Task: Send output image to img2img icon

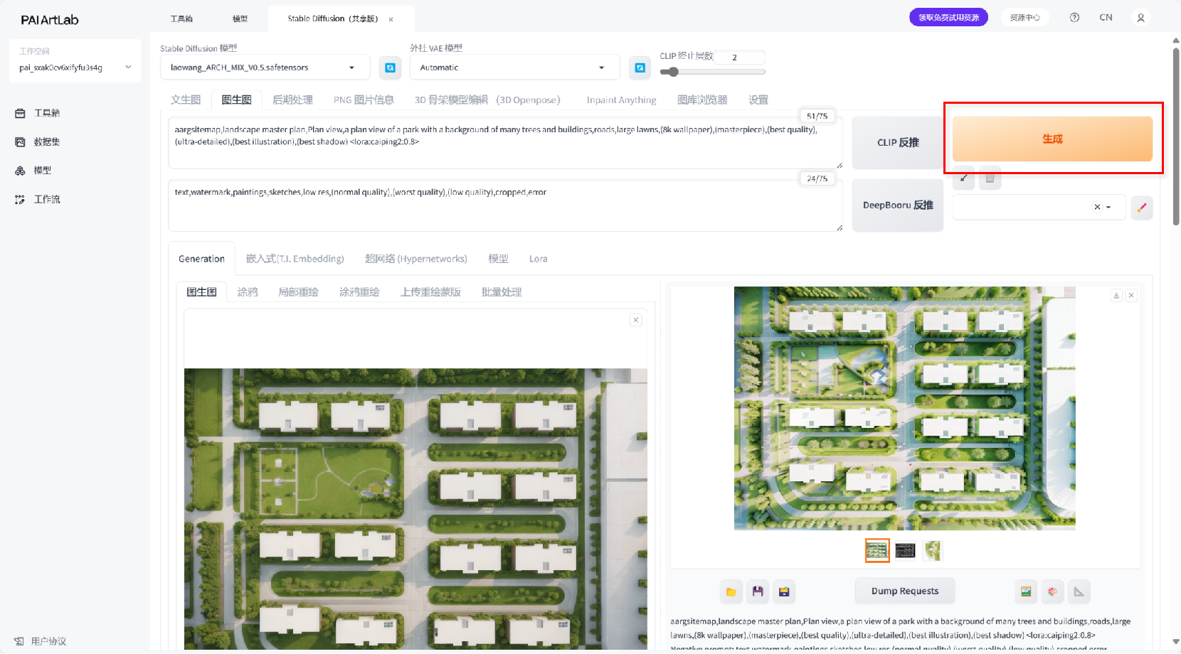Action: [x=1026, y=591]
